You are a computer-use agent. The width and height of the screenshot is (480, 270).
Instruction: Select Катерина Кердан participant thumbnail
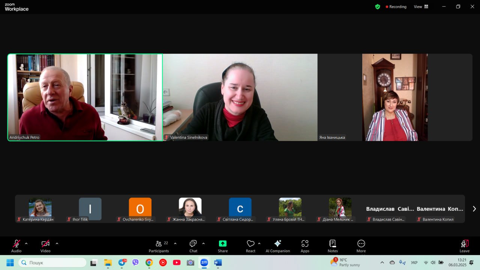pyautogui.click(x=40, y=209)
